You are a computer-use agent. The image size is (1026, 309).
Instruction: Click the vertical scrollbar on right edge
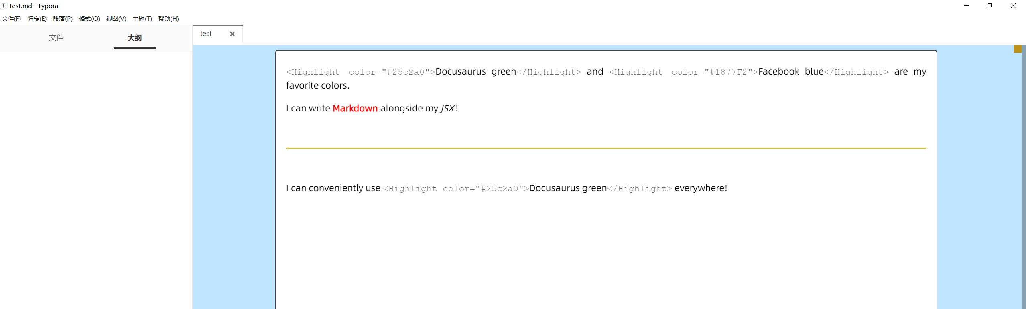1024,176
